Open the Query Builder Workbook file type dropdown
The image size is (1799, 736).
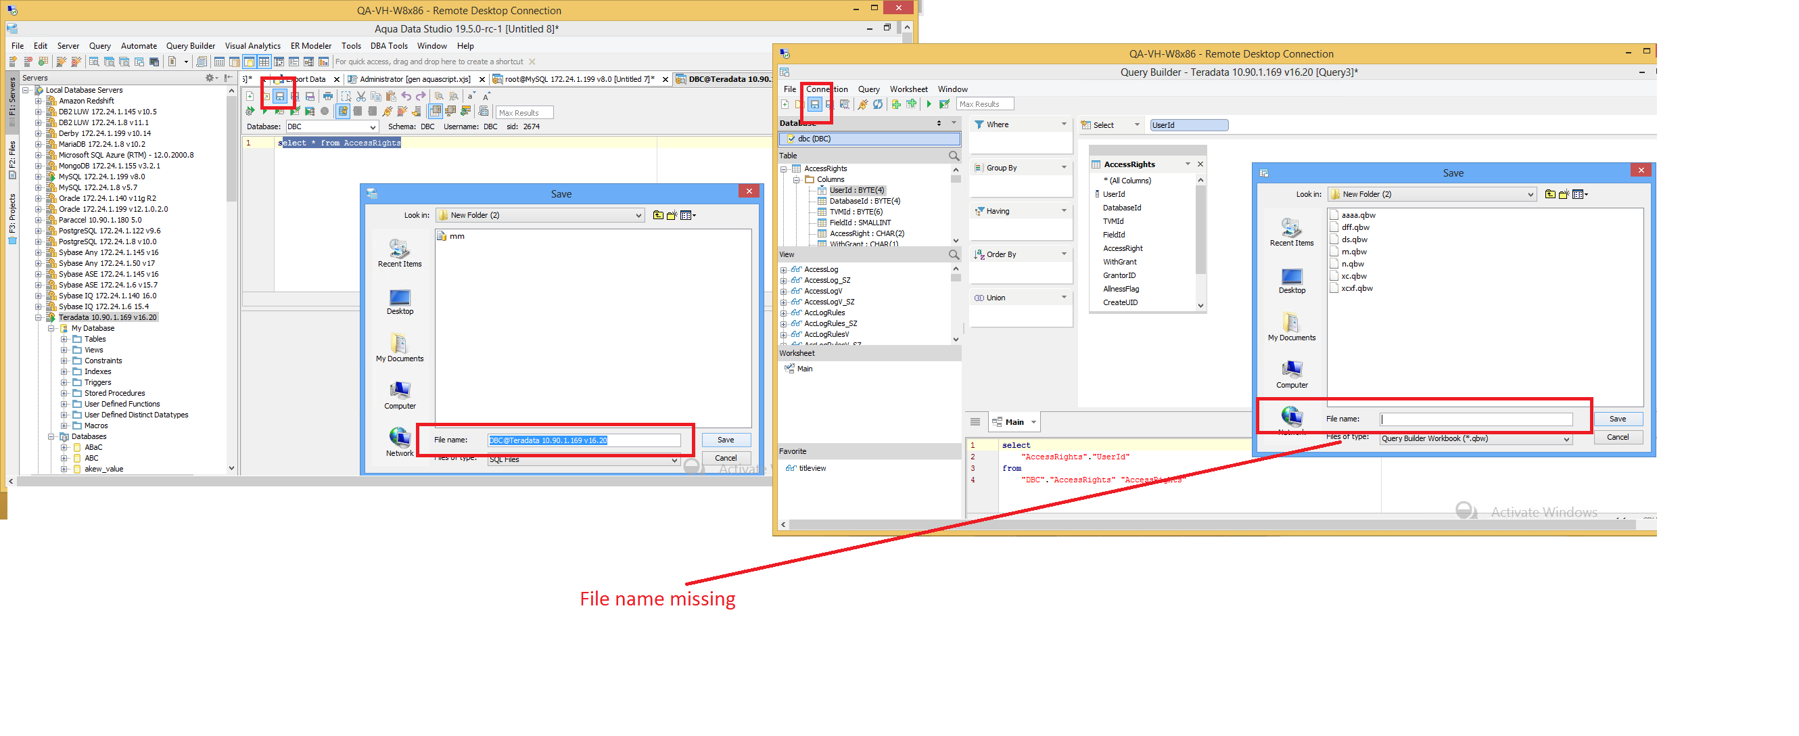1566,439
